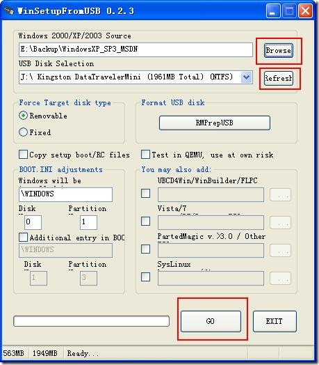319x365 pixels.
Task: Browse for the Windows XP source folder
Action: (278, 51)
